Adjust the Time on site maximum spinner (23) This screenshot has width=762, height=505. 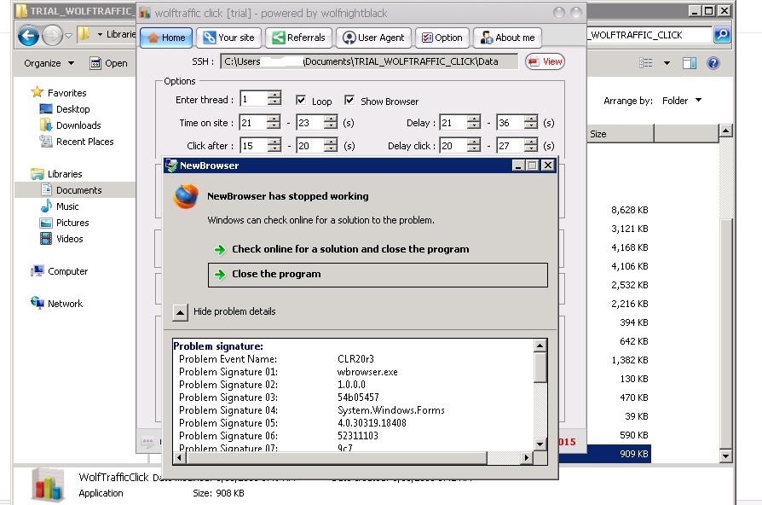pyautogui.click(x=331, y=123)
